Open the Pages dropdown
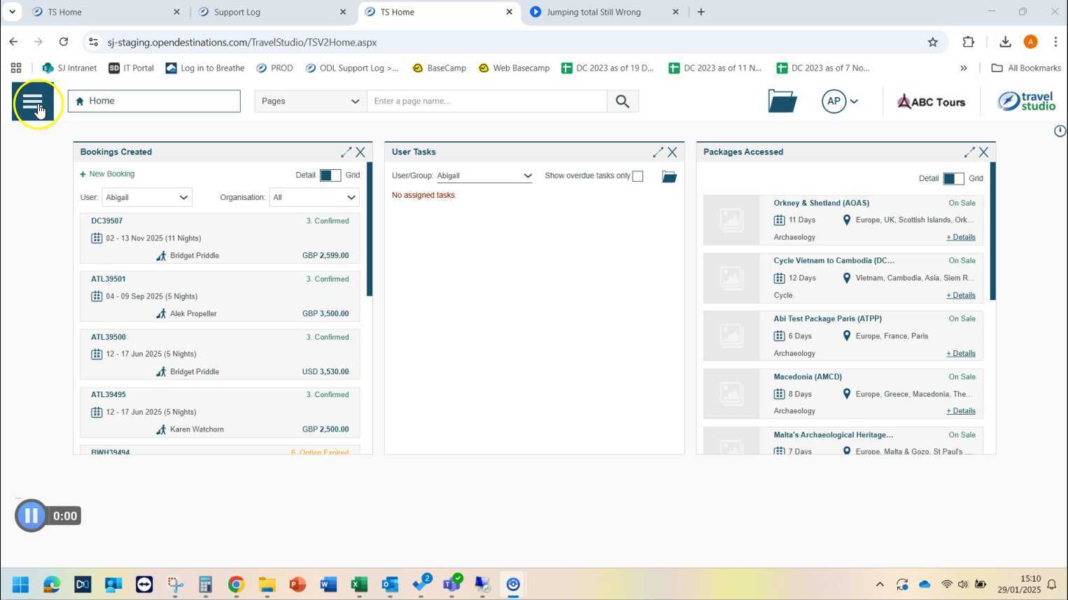Image resolution: width=1068 pixels, height=600 pixels. click(x=310, y=101)
